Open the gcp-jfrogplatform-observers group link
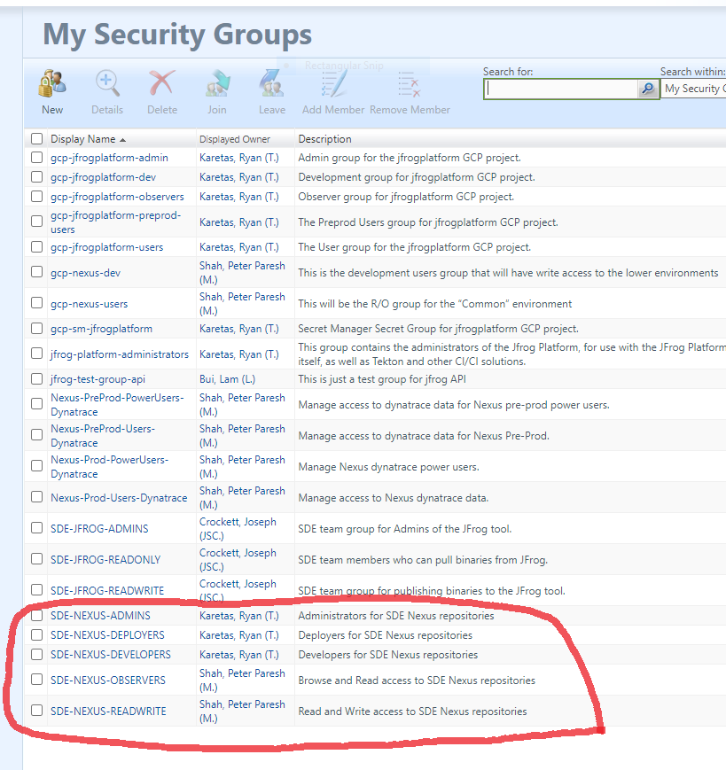Image resolution: width=726 pixels, height=770 pixels. click(117, 197)
